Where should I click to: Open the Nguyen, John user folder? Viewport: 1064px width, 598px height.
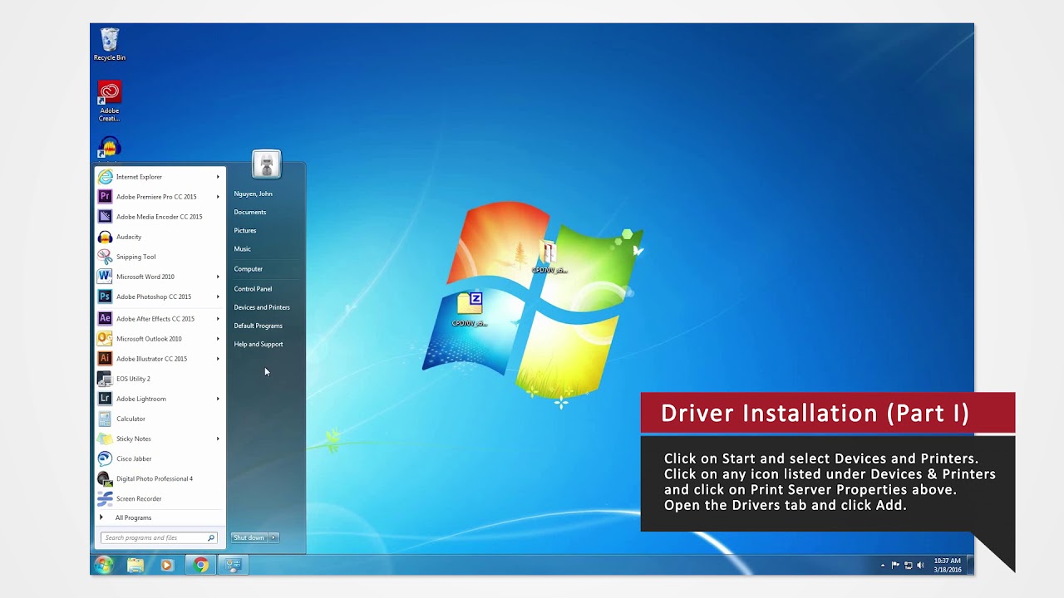(x=253, y=194)
